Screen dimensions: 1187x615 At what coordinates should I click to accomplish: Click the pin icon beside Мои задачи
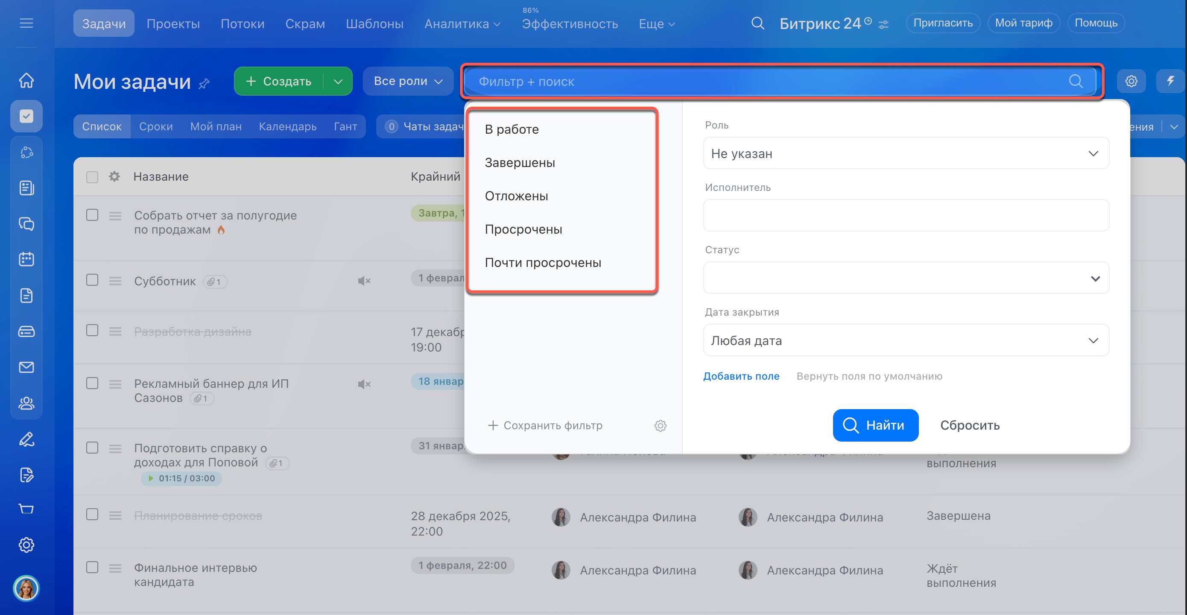tap(204, 83)
